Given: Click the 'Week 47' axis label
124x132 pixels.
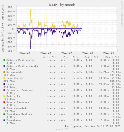Looking at the screenshot, I should 67,53.
